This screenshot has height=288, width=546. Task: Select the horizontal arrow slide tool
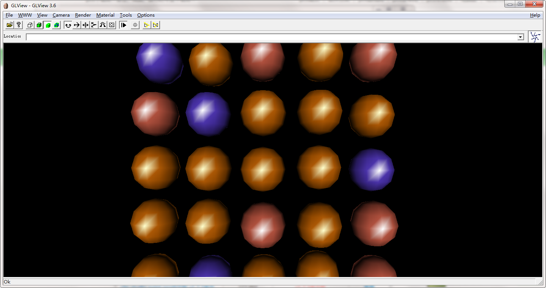coord(77,25)
